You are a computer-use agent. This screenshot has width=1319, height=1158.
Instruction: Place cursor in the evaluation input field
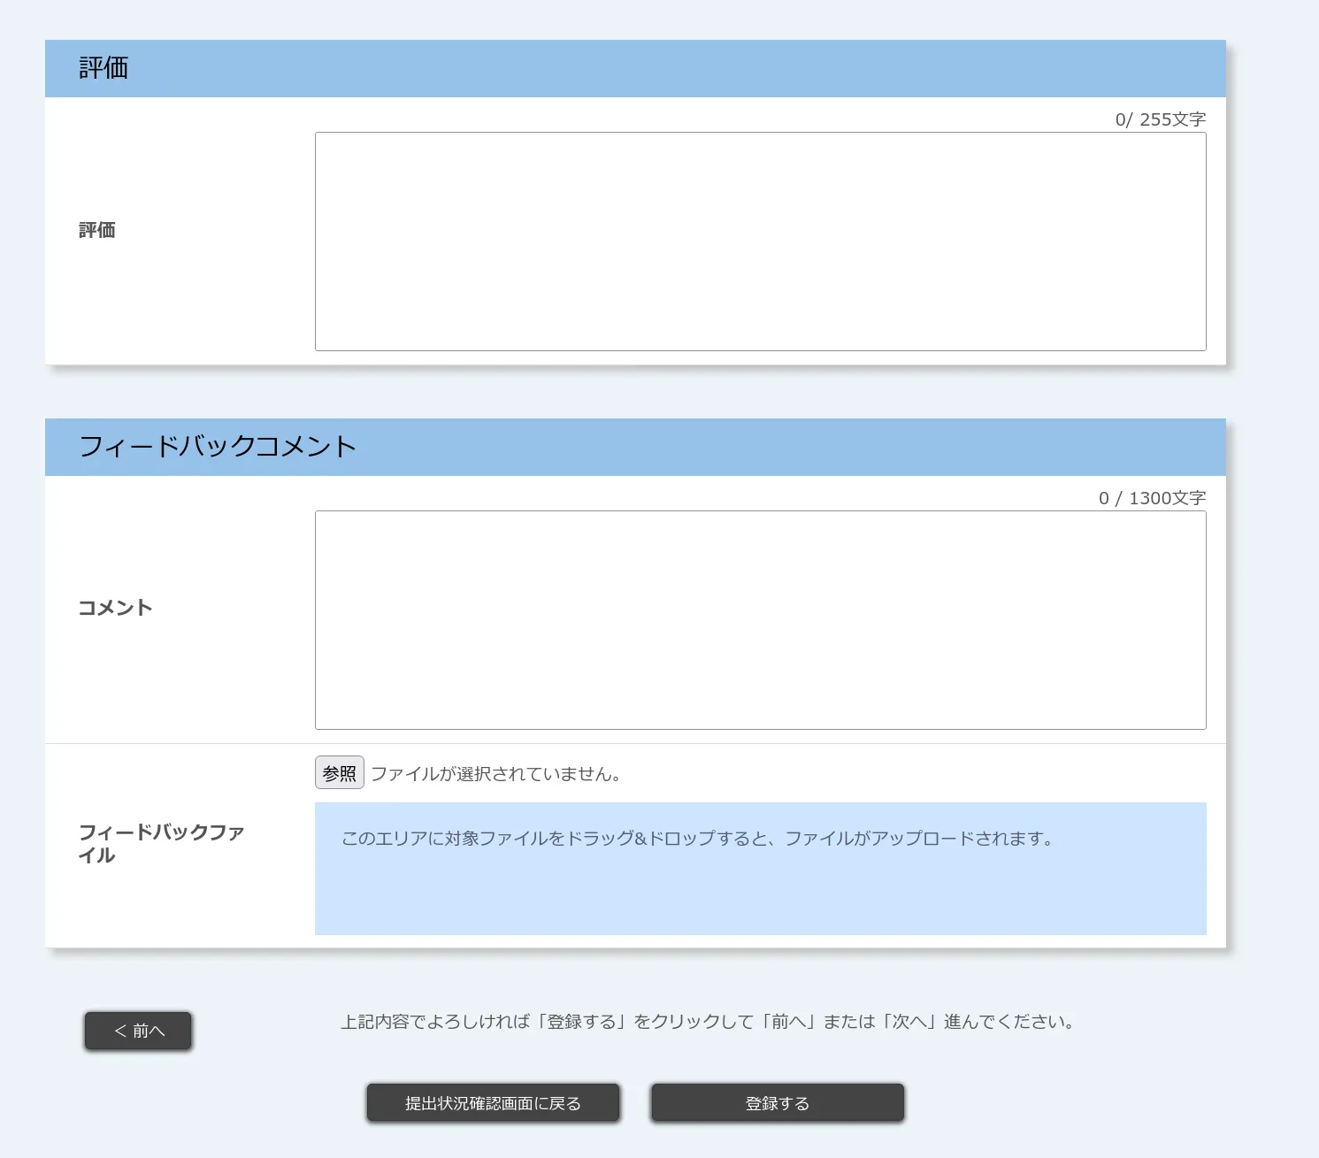tap(759, 240)
